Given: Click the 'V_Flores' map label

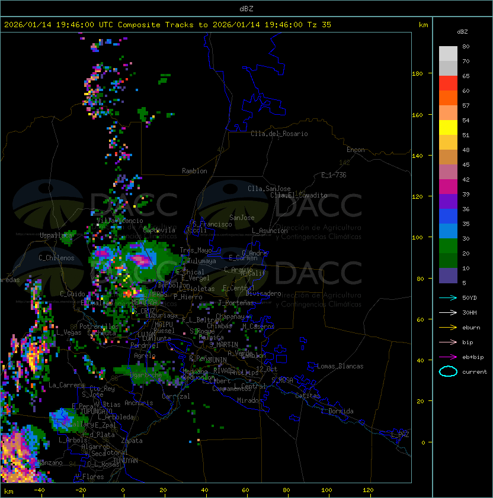Looking at the screenshot, I should [x=89, y=477].
